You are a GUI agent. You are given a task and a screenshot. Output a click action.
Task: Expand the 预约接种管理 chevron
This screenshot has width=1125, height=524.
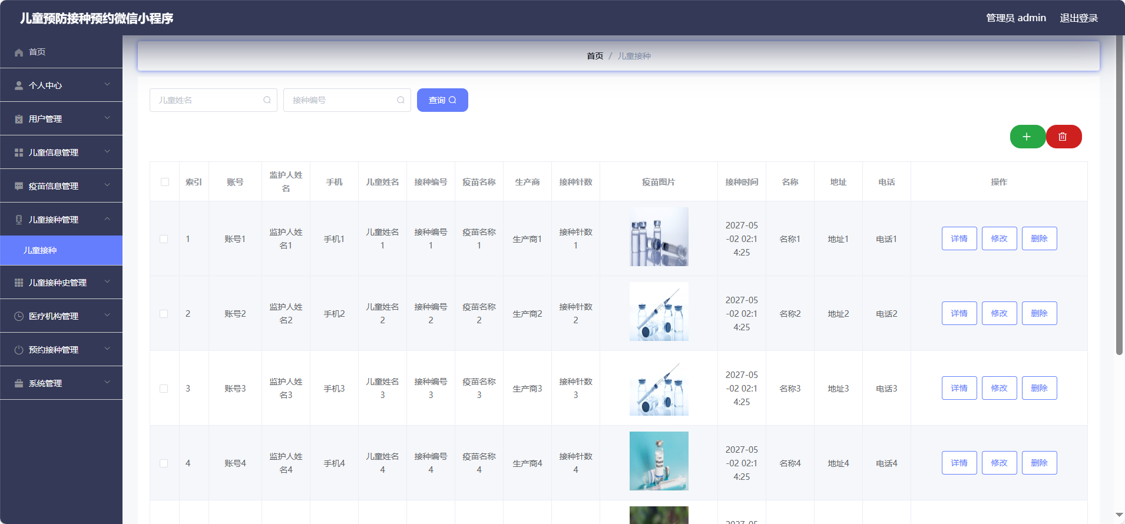pyautogui.click(x=107, y=349)
